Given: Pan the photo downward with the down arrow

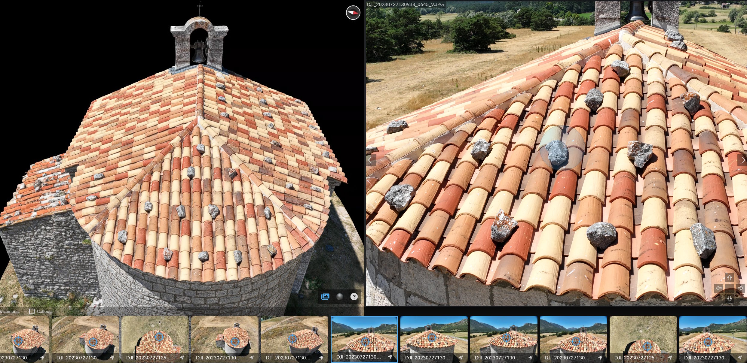Looking at the screenshot, I should [x=730, y=299].
